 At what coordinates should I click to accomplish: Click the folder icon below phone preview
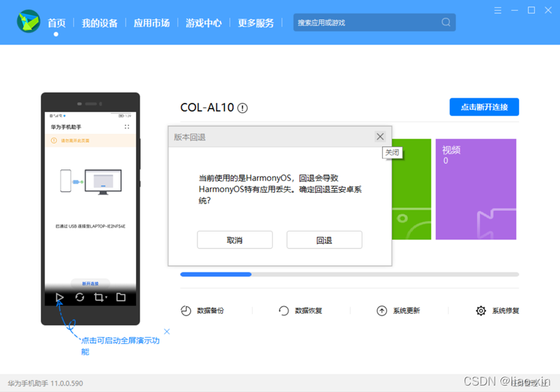click(121, 297)
